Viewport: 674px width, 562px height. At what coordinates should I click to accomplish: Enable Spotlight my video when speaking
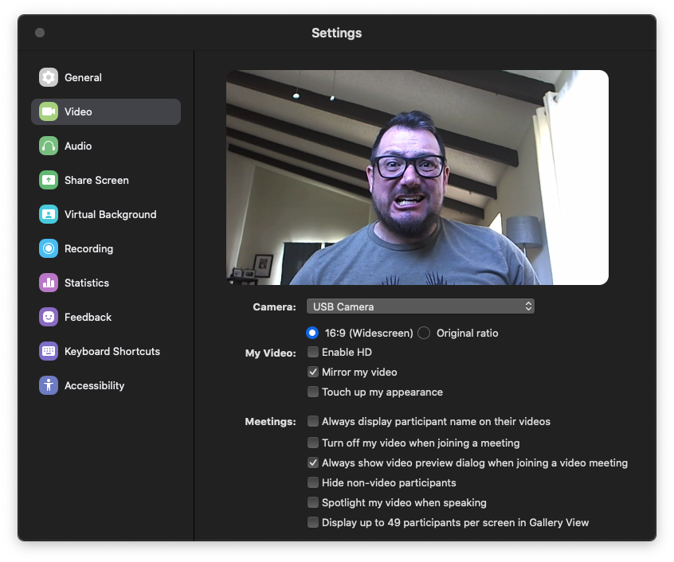(x=313, y=502)
